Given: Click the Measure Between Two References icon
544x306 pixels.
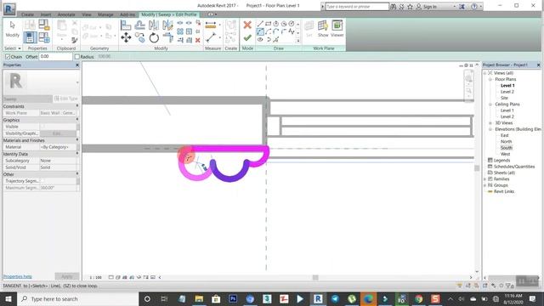Looking at the screenshot, I should (211, 37).
